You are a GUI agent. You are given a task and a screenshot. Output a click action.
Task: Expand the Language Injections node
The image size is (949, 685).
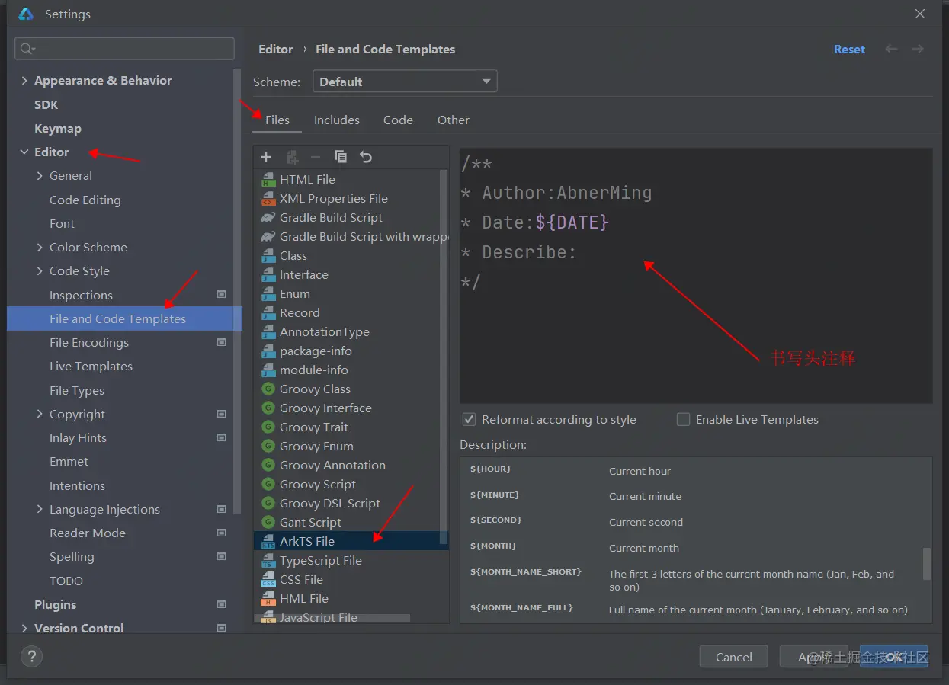pyautogui.click(x=40, y=509)
